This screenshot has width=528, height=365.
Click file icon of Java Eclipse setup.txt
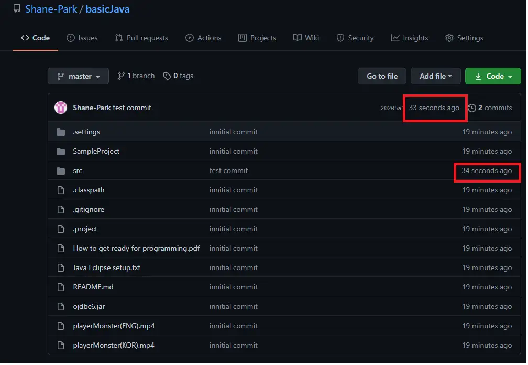pyautogui.click(x=61, y=268)
